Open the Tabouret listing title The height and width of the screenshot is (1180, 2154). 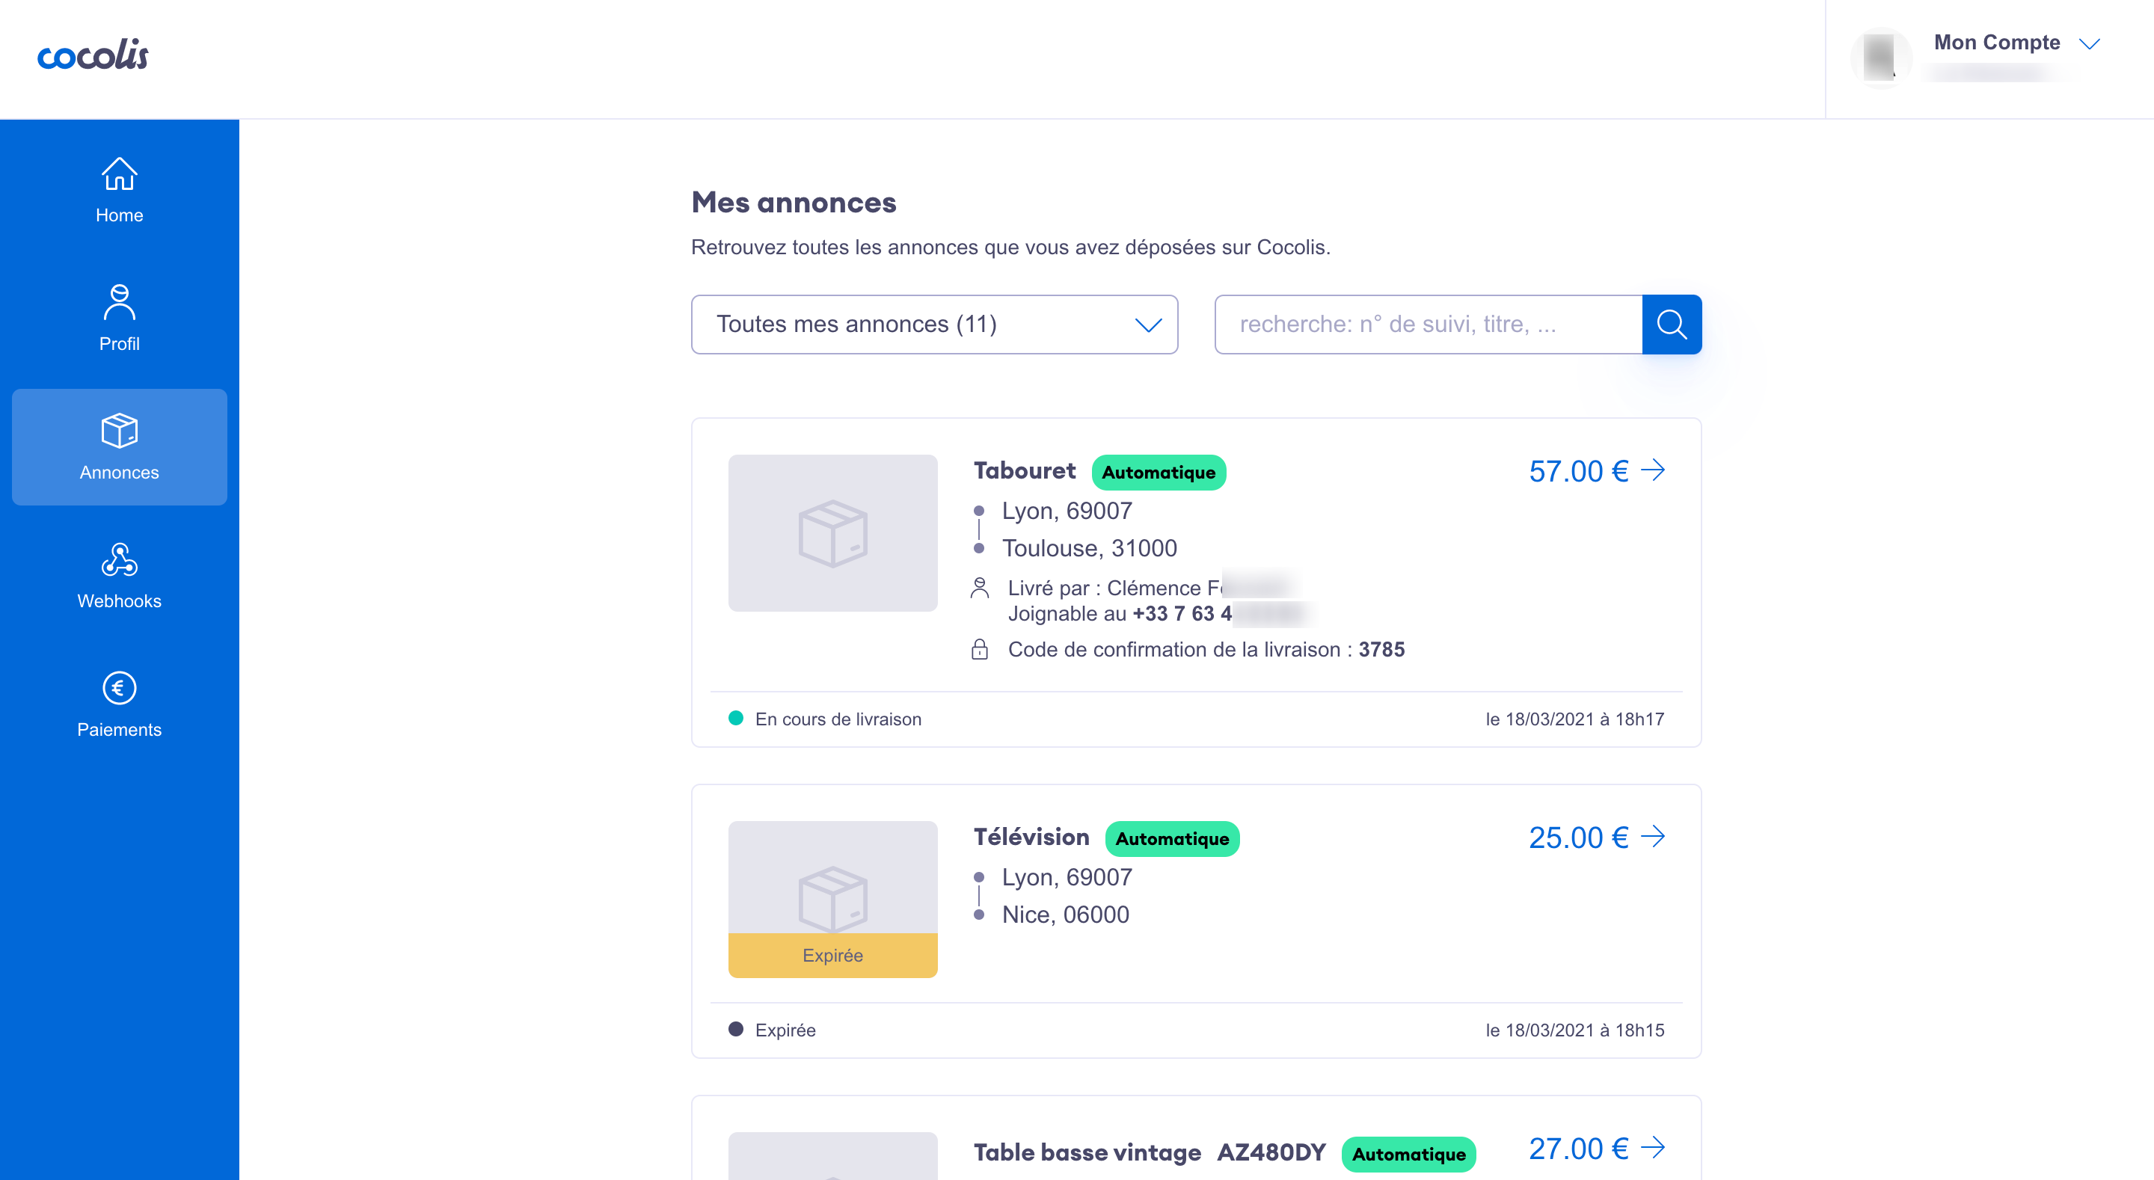click(1025, 471)
